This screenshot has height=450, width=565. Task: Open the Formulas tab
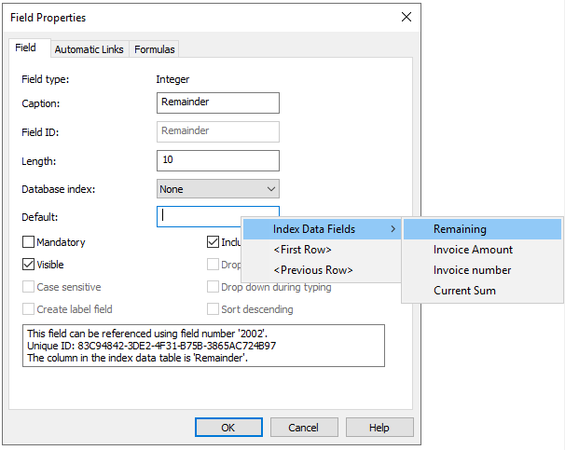(154, 49)
